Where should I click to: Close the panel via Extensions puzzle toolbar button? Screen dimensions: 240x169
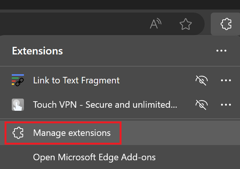click(226, 24)
